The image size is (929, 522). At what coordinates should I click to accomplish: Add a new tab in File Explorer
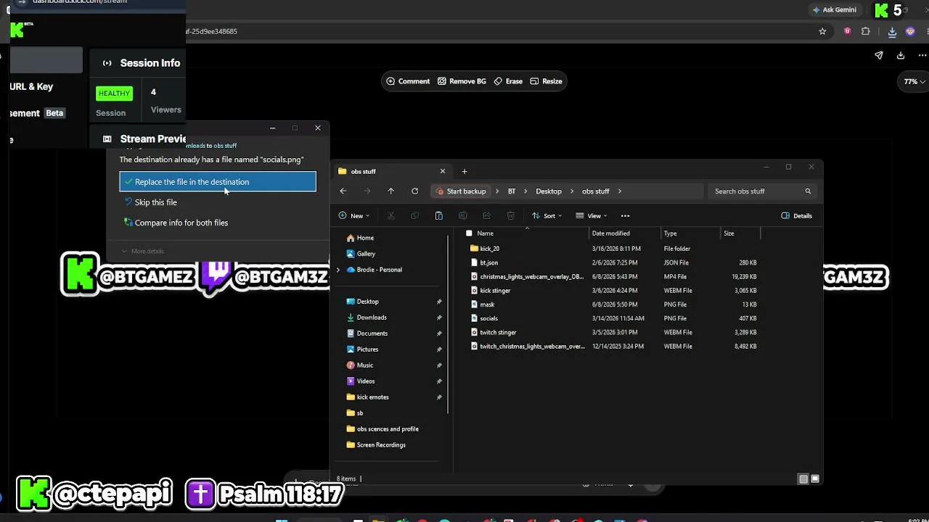(x=464, y=172)
